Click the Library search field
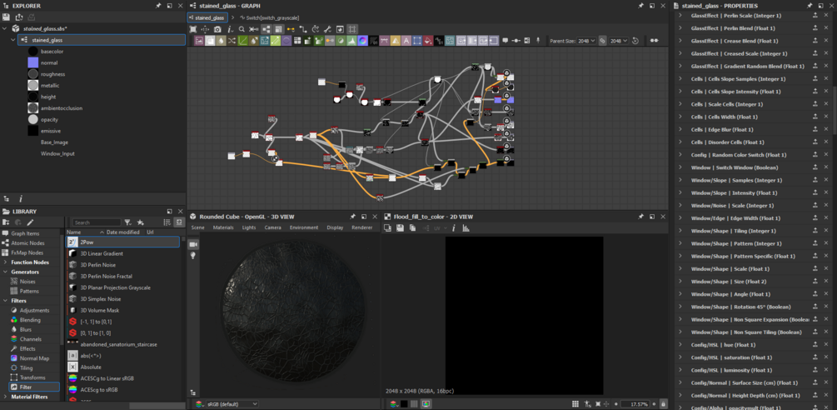837x410 pixels. (x=96, y=222)
